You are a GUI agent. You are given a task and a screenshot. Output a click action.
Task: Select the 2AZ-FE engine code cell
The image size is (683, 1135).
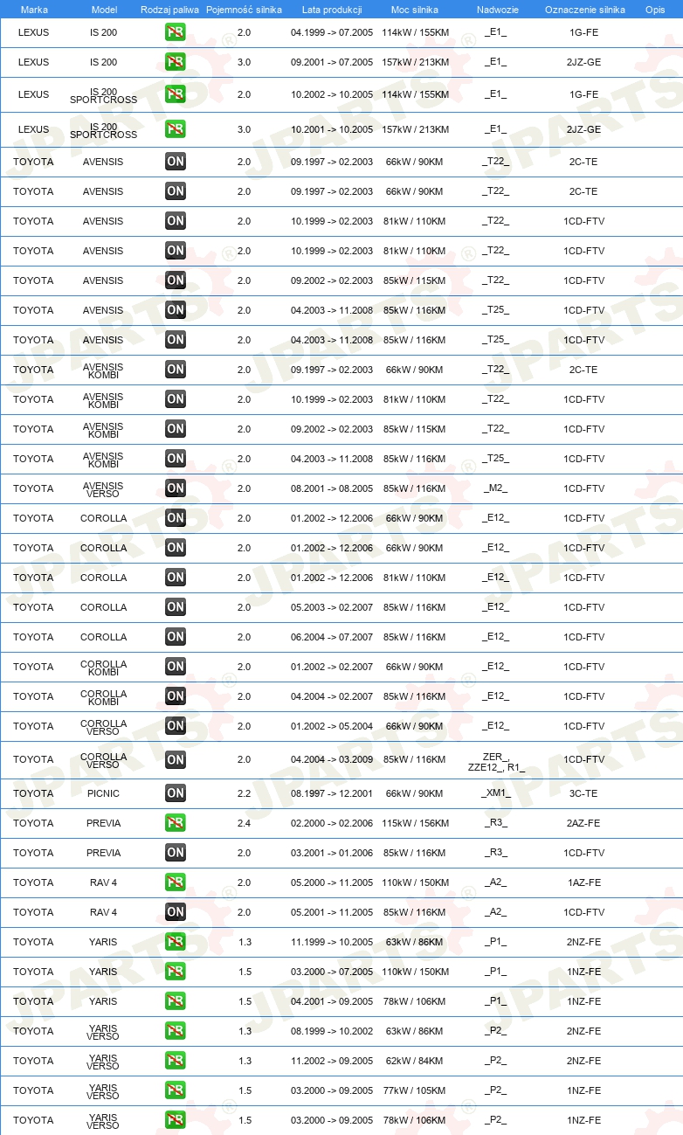click(583, 823)
